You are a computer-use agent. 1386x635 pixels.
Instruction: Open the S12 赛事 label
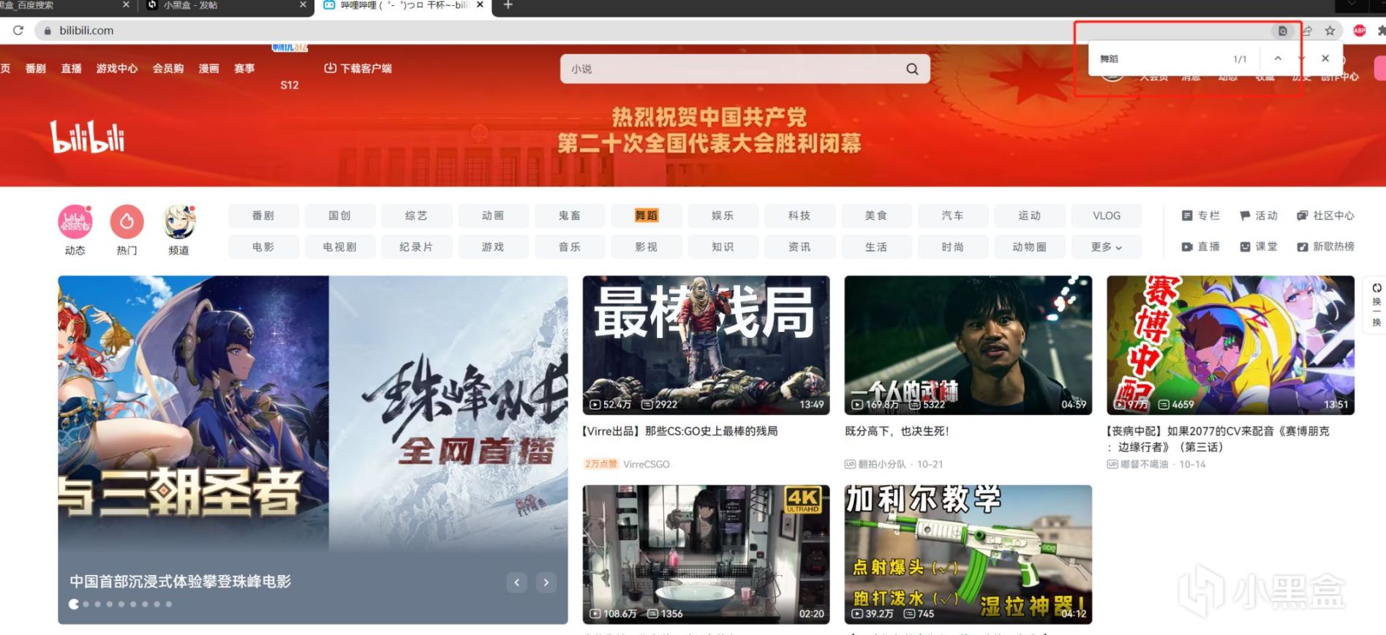coord(290,85)
